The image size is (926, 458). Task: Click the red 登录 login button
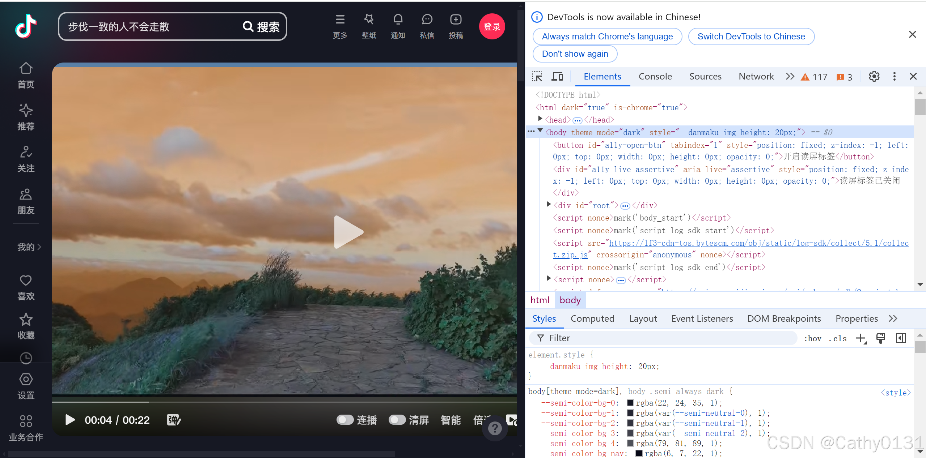pyautogui.click(x=492, y=26)
